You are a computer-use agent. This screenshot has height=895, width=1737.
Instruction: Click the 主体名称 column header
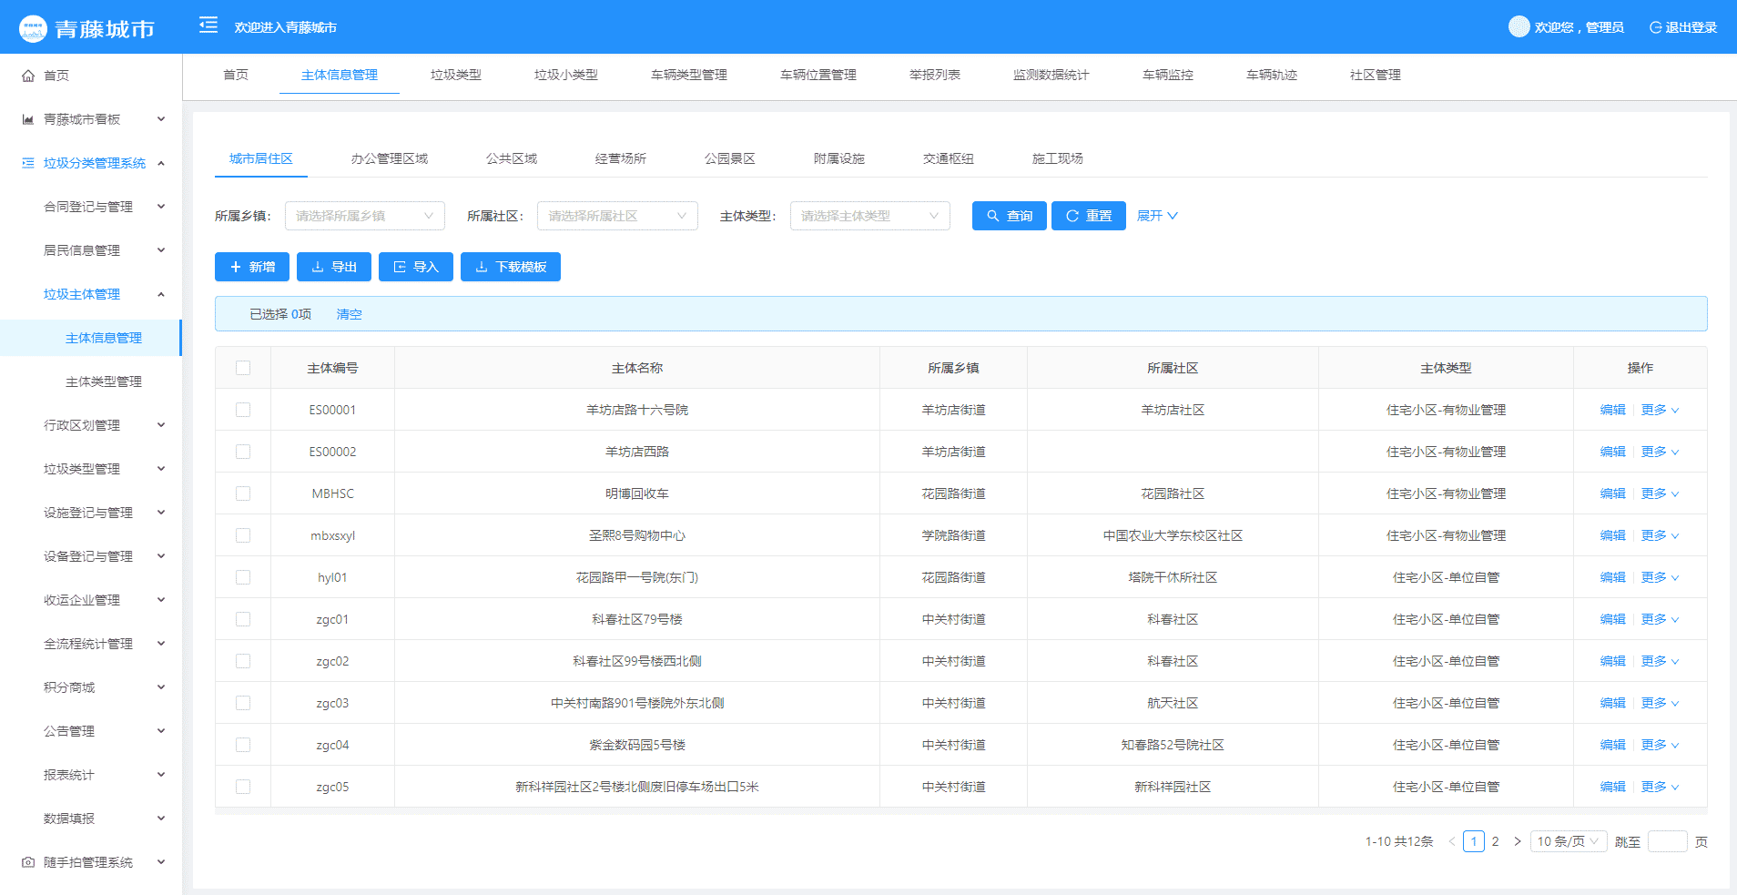[637, 368]
